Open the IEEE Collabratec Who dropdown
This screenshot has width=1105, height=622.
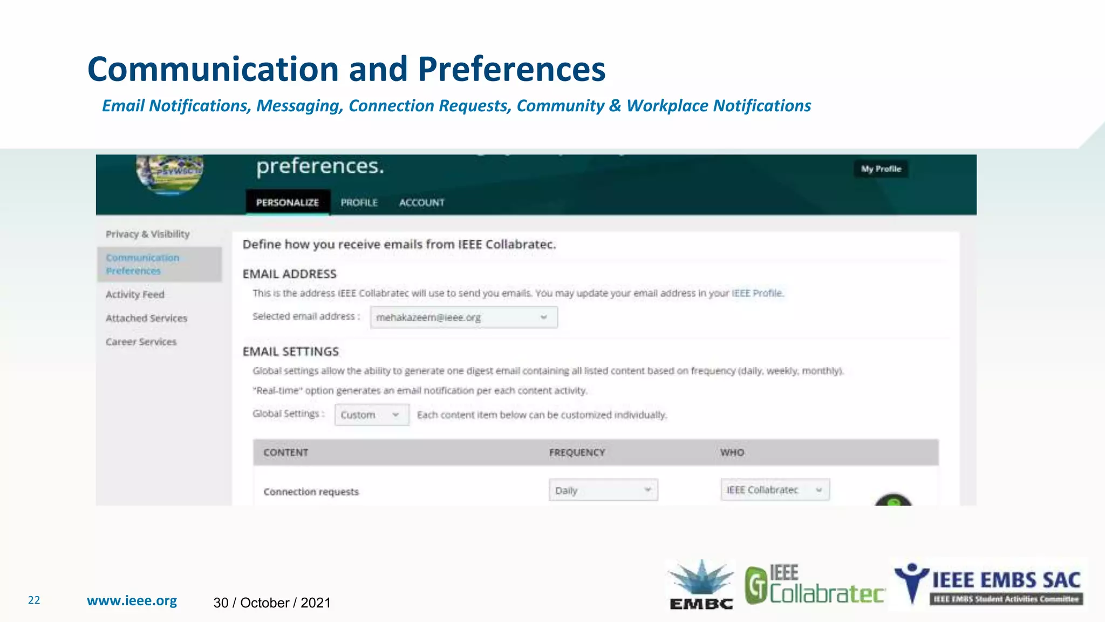pyautogui.click(x=775, y=490)
